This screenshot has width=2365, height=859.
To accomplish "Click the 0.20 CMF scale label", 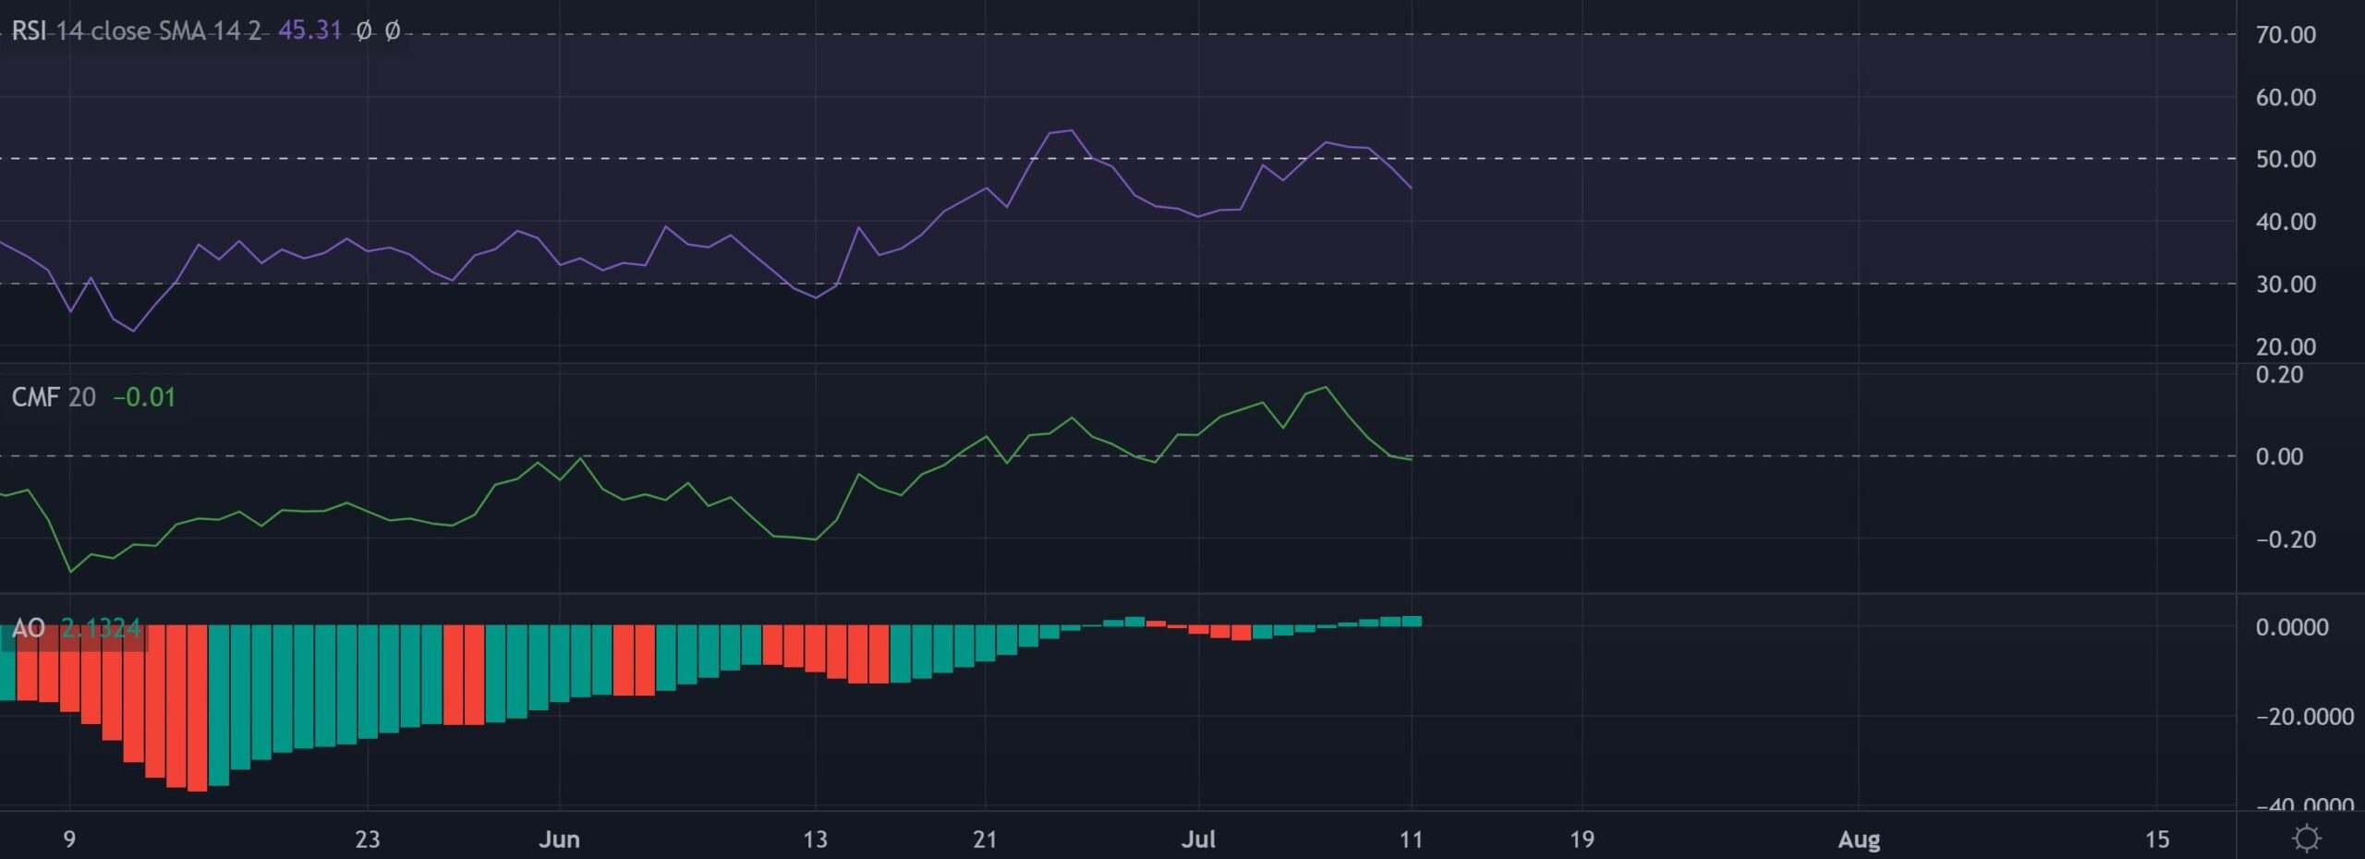I will click(x=2279, y=375).
